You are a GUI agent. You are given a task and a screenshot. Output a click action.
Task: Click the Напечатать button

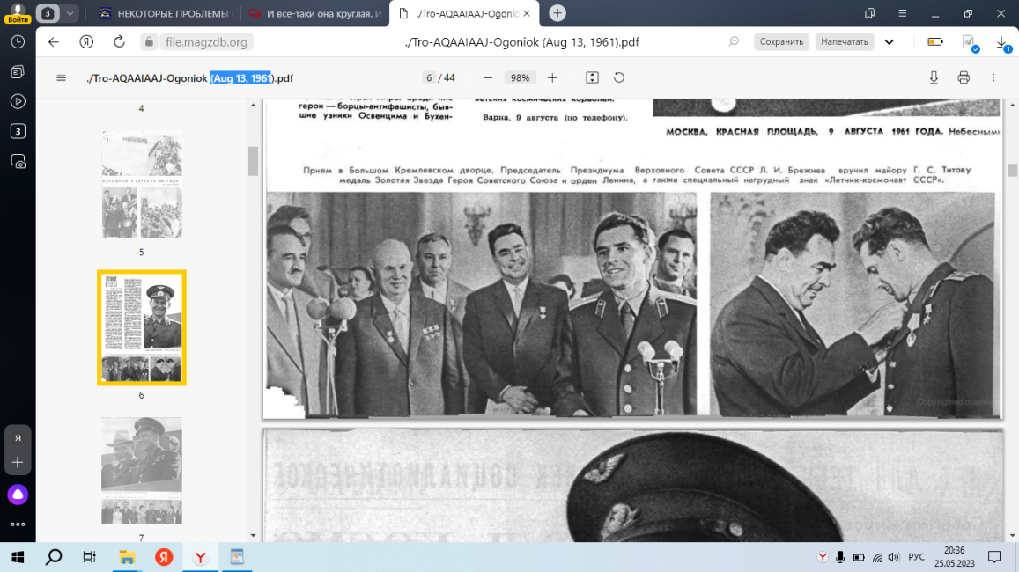click(x=844, y=41)
